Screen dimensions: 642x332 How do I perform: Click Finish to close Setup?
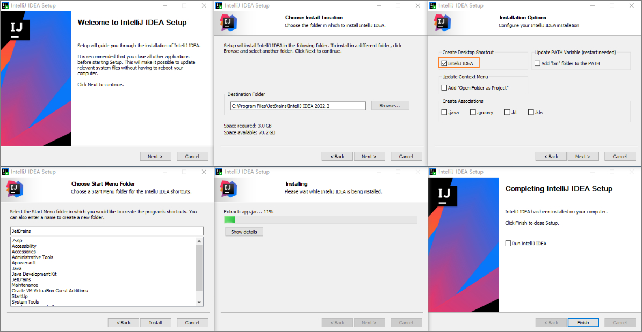click(583, 322)
